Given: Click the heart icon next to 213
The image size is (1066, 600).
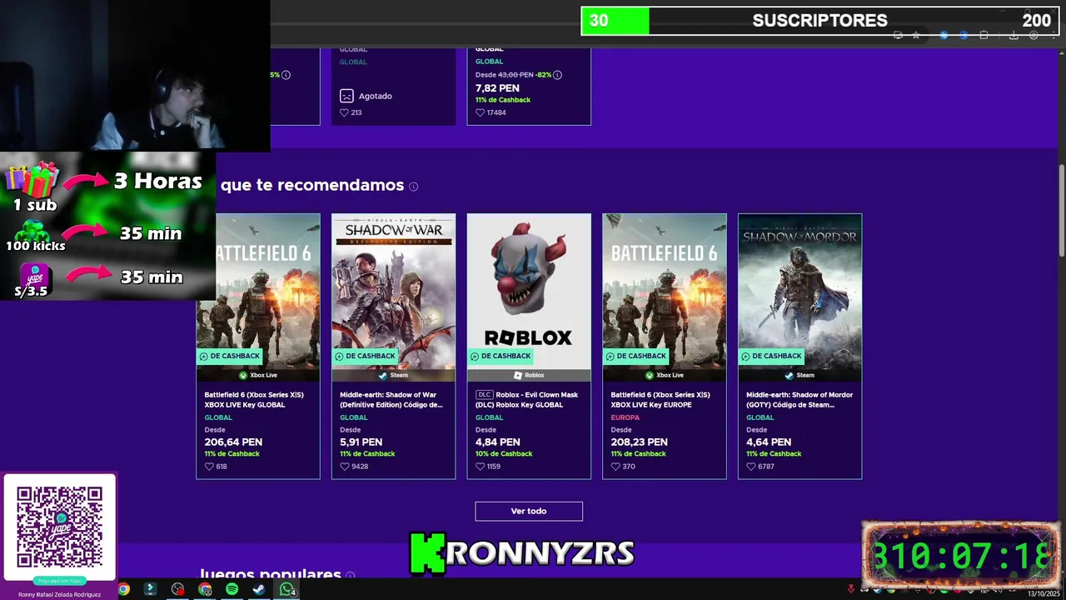Looking at the screenshot, I should (x=344, y=112).
